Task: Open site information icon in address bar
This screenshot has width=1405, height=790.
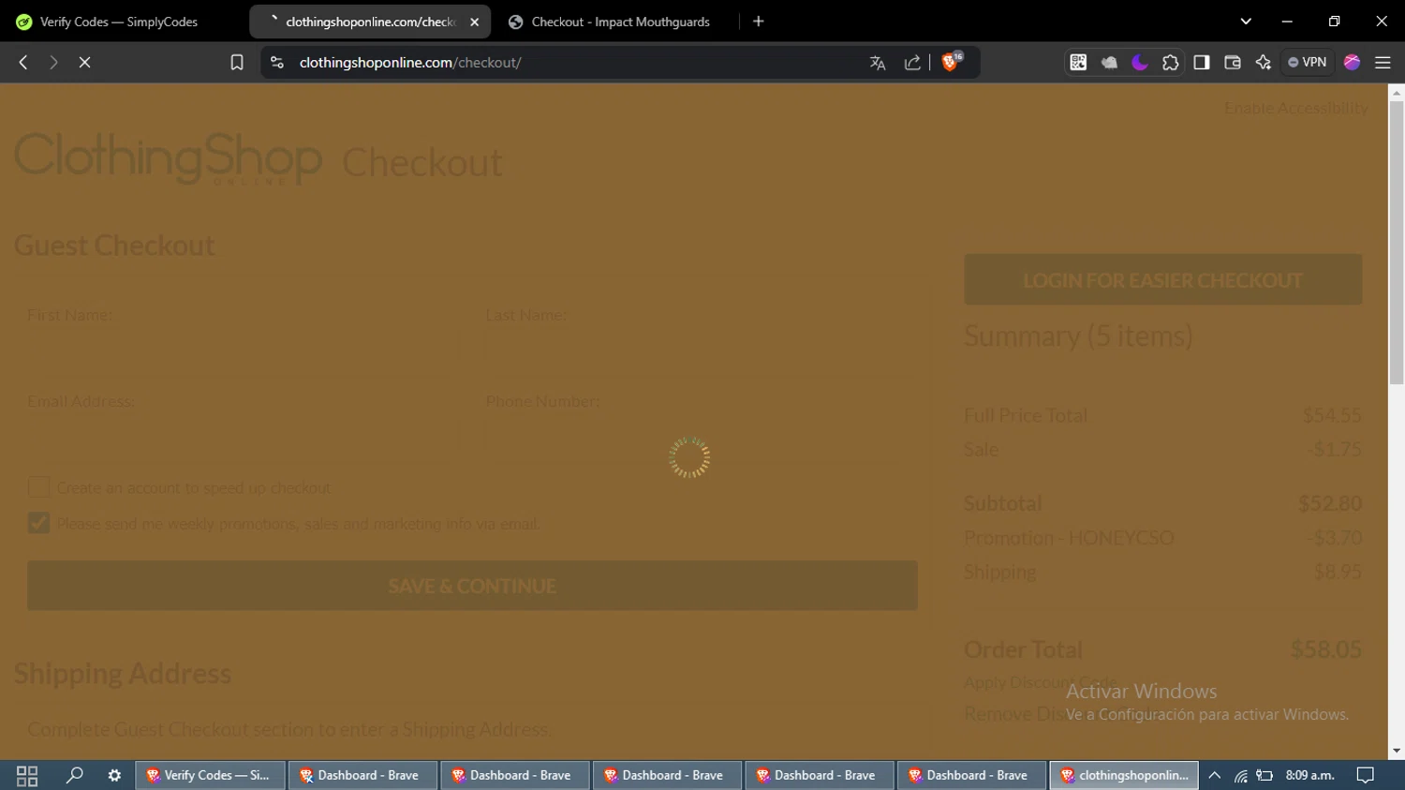Action: coord(276,63)
